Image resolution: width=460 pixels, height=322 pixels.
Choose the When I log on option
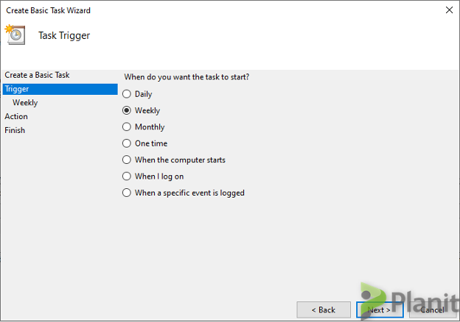(x=127, y=176)
